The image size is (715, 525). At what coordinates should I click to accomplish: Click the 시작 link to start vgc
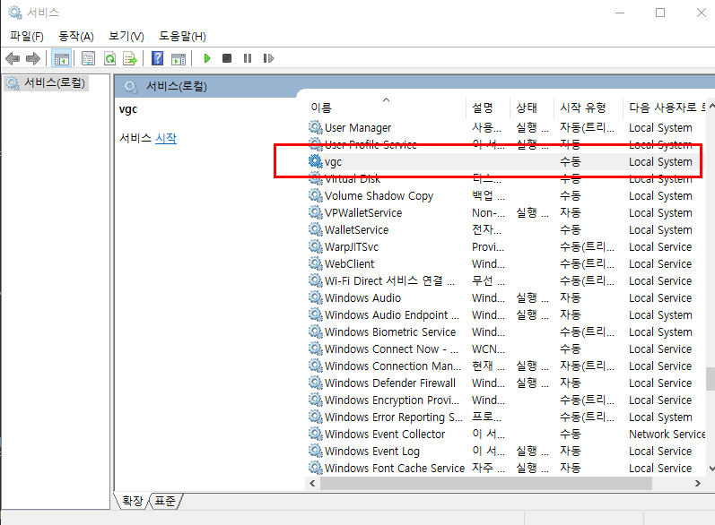pos(166,138)
